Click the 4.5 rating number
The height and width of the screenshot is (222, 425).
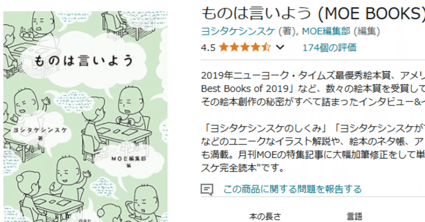[208, 48]
